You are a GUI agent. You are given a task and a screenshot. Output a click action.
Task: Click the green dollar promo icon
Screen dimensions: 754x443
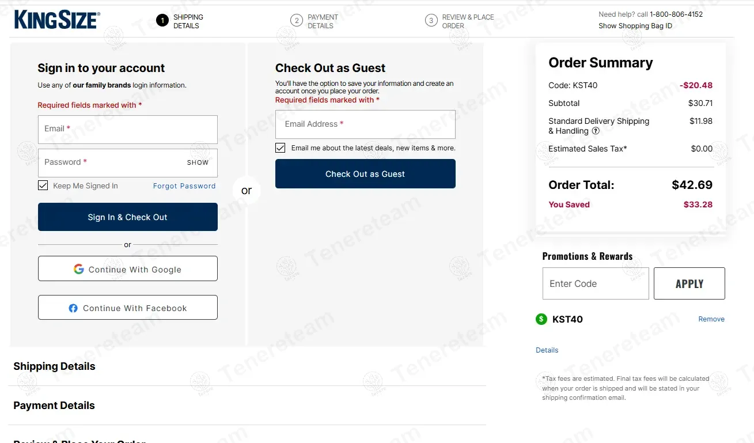pyautogui.click(x=541, y=319)
